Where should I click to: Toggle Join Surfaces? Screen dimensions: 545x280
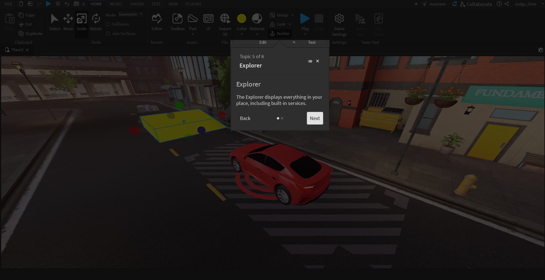(x=108, y=33)
